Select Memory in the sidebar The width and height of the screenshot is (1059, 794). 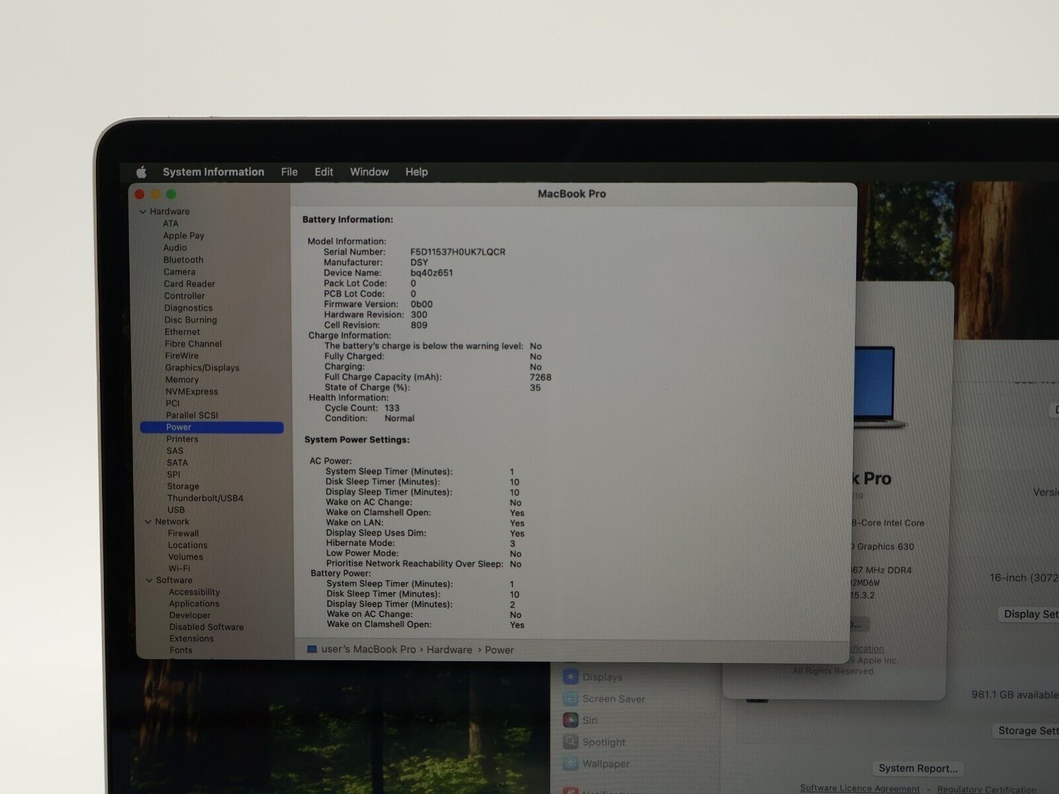click(182, 380)
